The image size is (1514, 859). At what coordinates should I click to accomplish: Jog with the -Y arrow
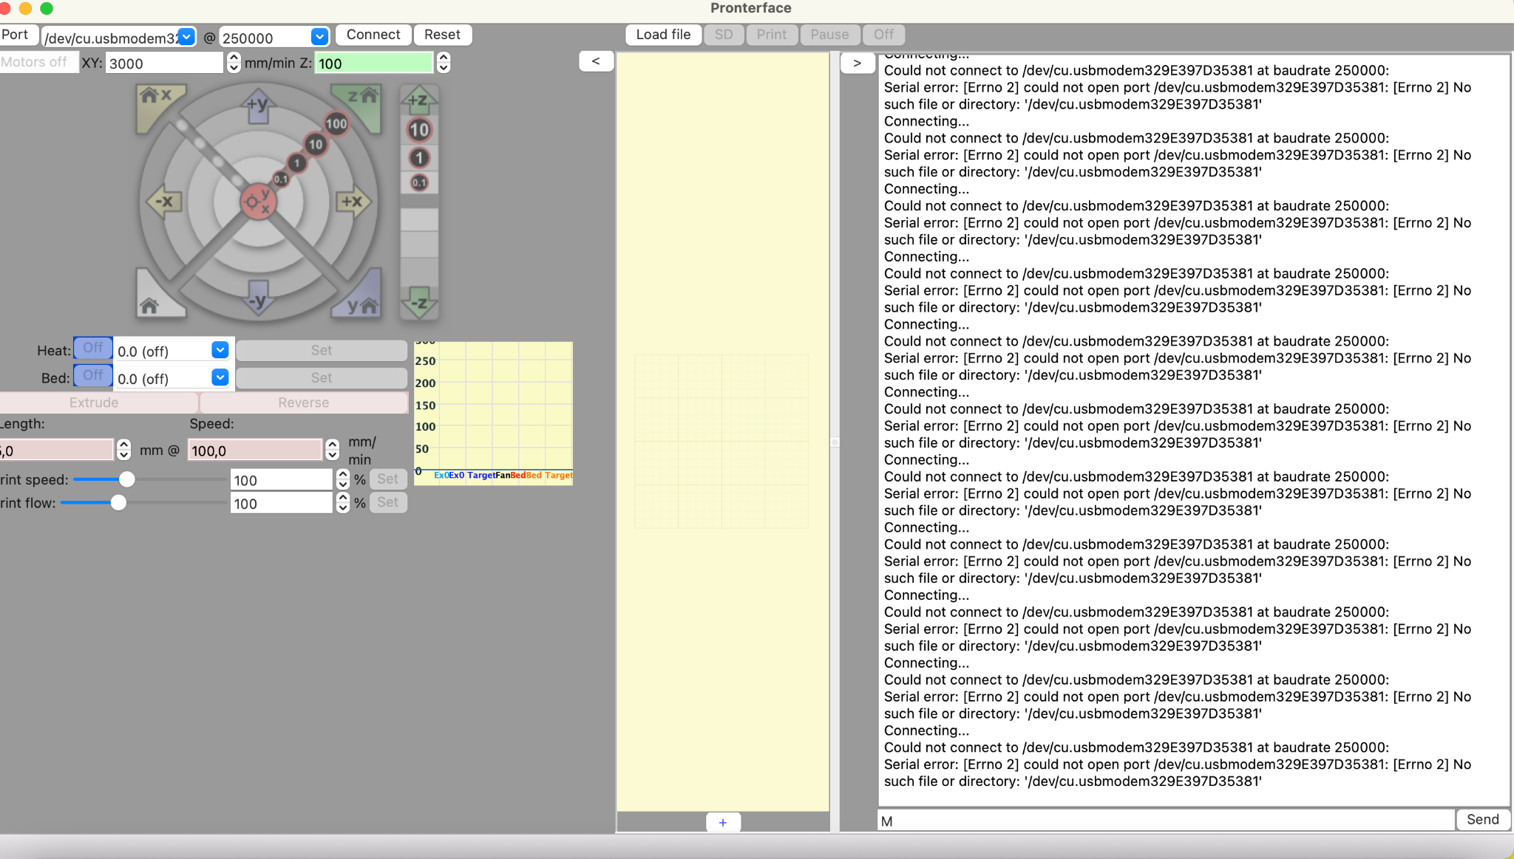(257, 298)
